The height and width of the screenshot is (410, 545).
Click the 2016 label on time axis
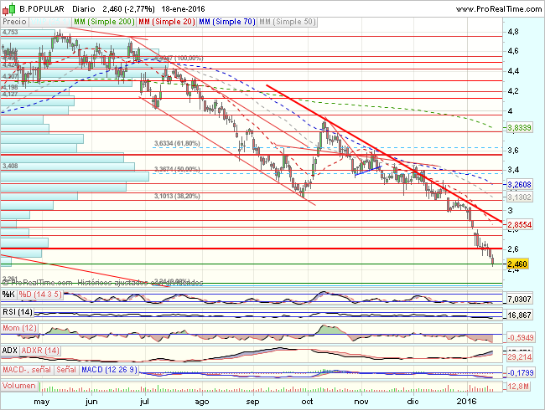click(x=467, y=402)
